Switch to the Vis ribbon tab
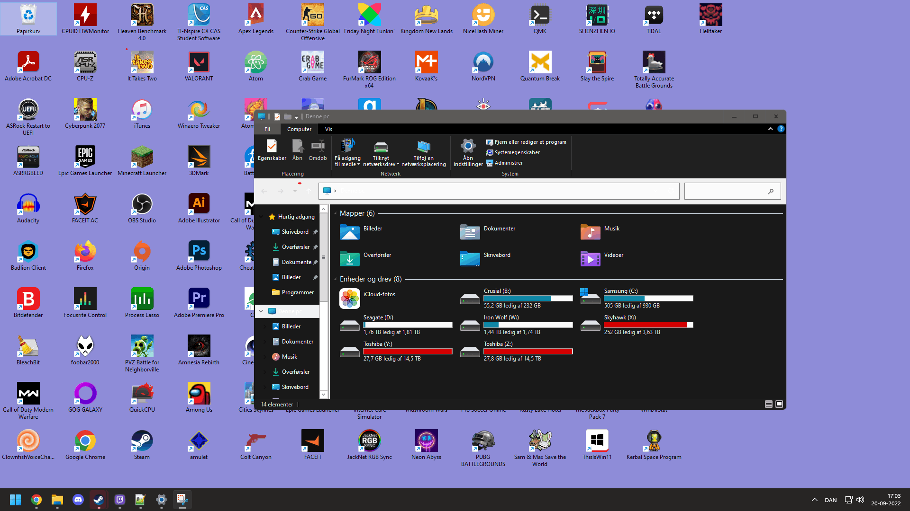This screenshot has height=511, width=910. [328, 129]
